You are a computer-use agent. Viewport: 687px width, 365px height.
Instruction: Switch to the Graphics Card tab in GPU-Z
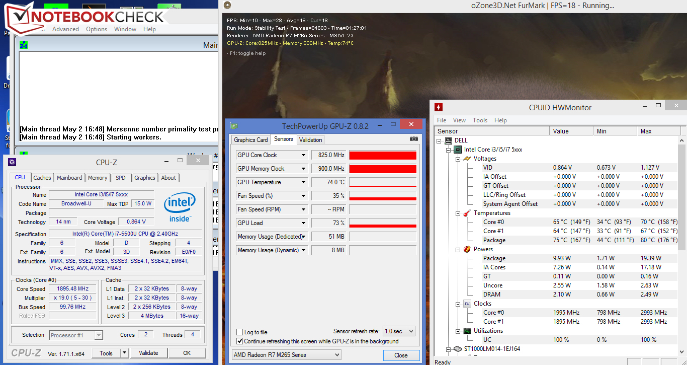pyautogui.click(x=251, y=140)
